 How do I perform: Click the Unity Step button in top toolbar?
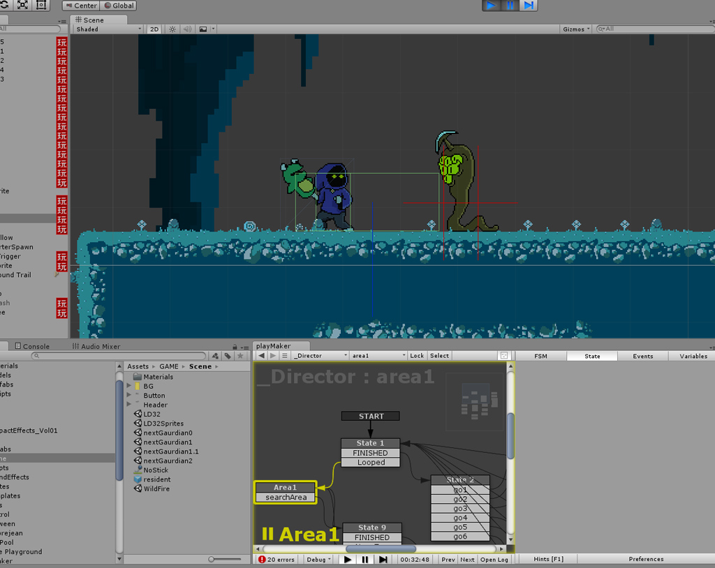pos(529,6)
